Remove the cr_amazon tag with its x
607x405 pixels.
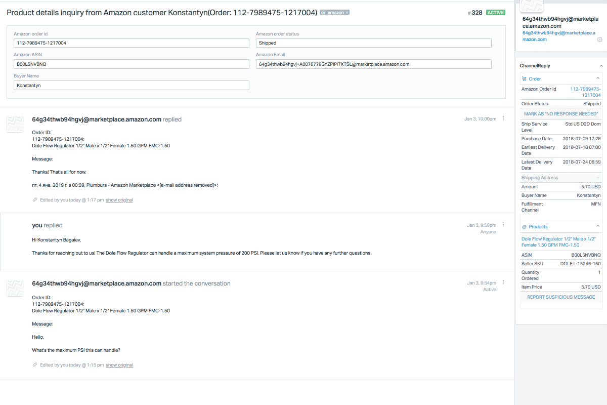[x=347, y=13]
